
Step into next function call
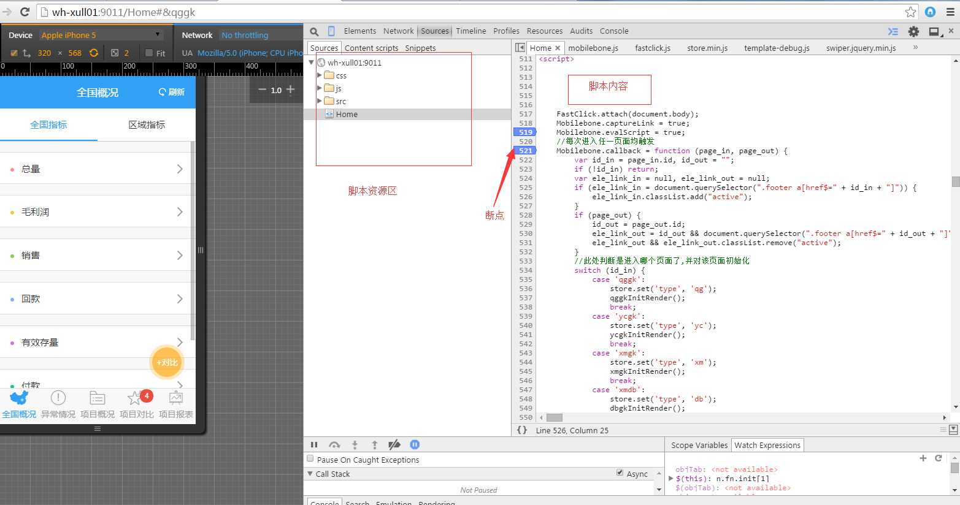[x=355, y=445]
